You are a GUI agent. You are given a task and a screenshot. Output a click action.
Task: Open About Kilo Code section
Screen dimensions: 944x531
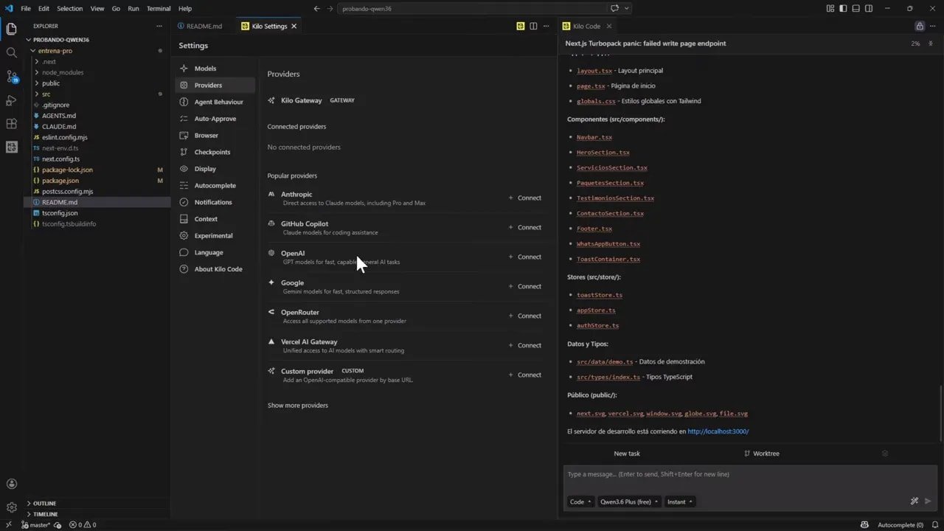[215, 269]
